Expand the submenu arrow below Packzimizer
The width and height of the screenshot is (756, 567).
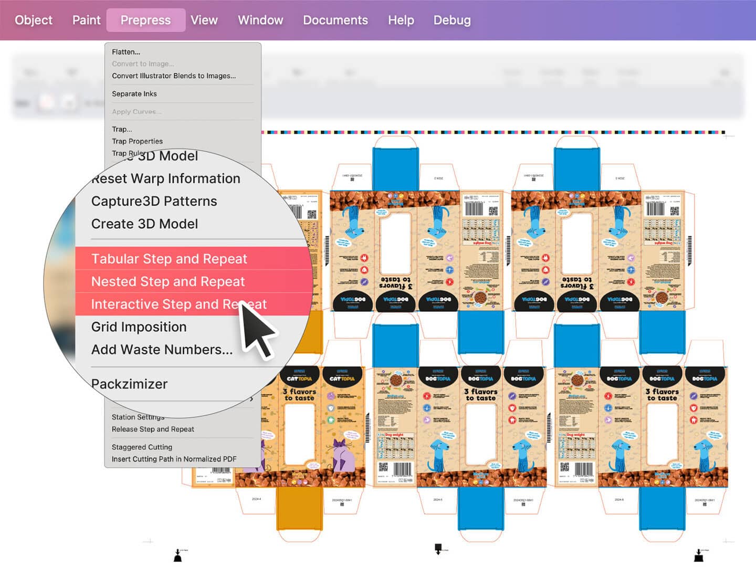tap(252, 400)
